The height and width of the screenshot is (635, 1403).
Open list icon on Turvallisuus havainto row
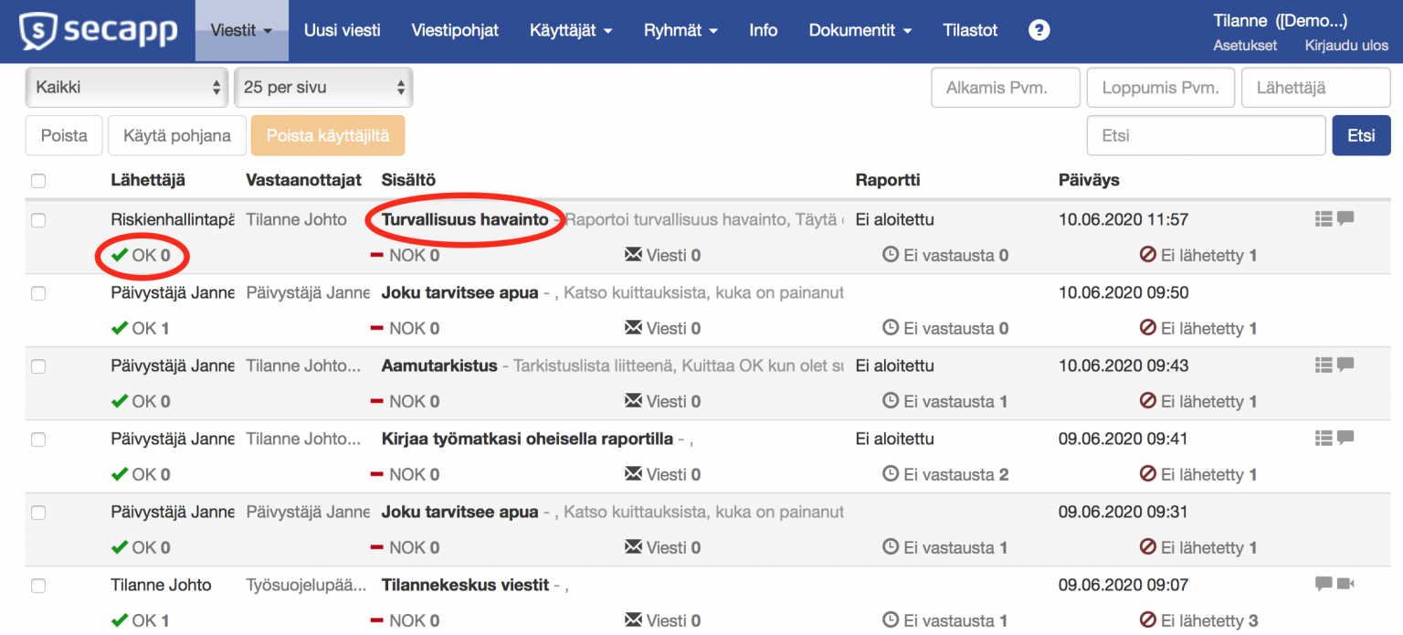(x=1324, y=218)
